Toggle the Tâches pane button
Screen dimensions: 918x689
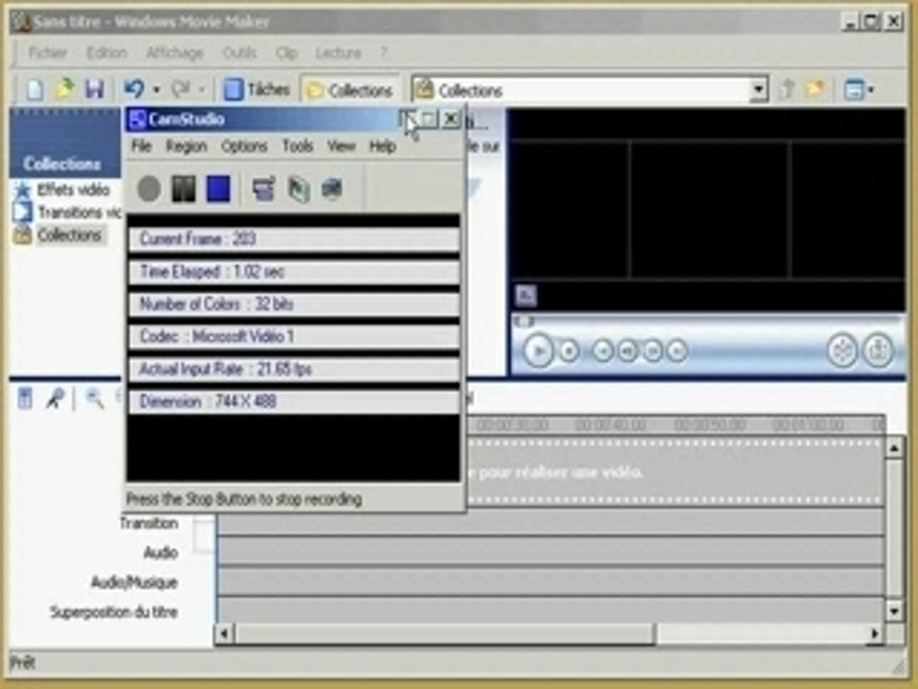(257, 90)
